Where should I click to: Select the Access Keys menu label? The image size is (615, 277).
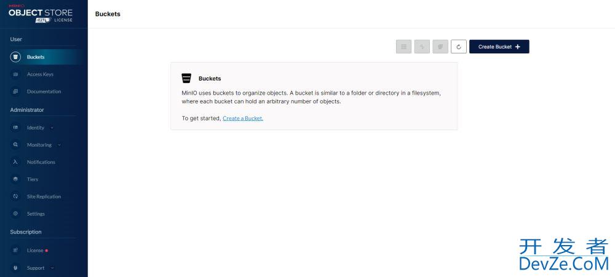40,74
